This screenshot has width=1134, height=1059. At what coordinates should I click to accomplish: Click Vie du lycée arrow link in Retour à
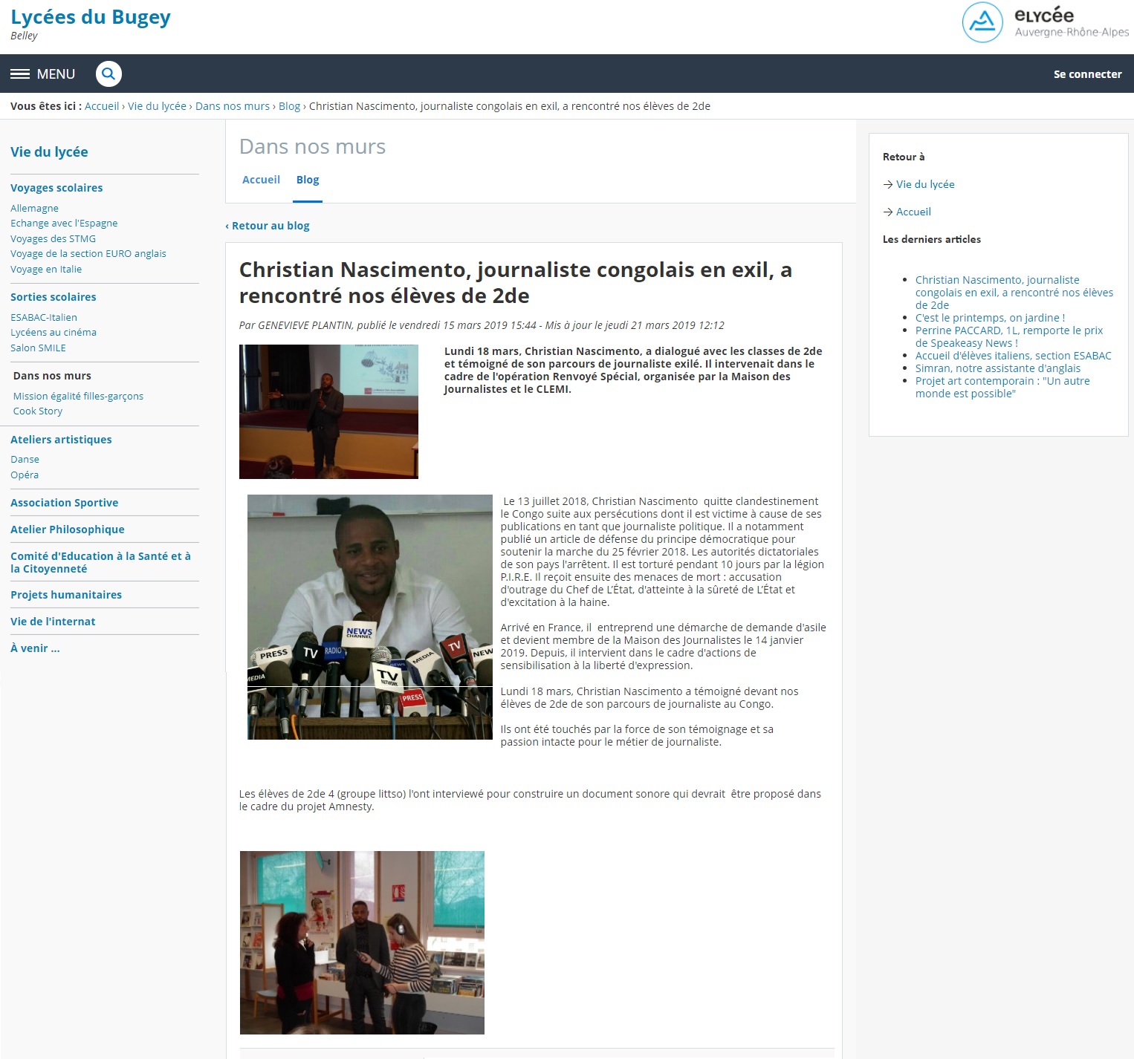[924, 184]
